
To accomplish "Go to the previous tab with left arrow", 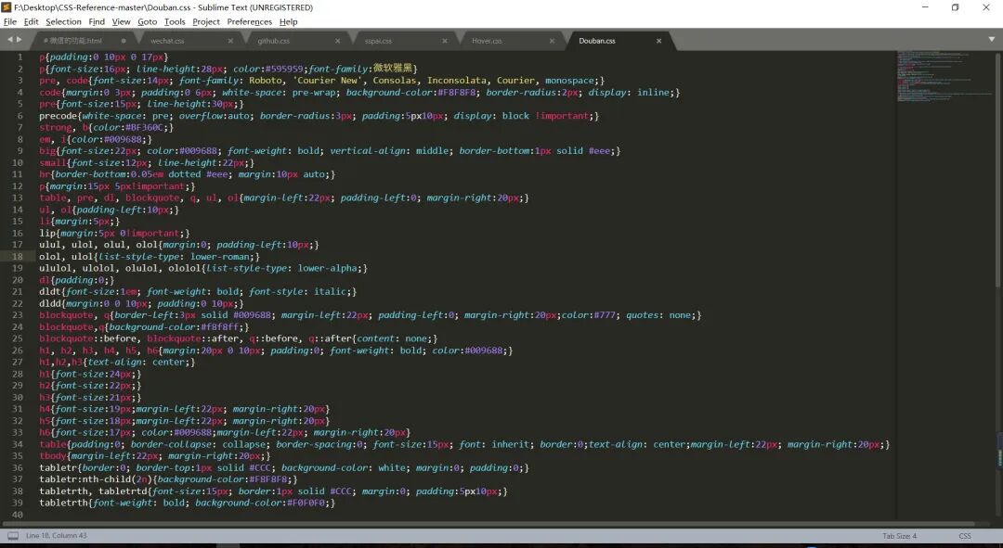I will click(9, 40).
